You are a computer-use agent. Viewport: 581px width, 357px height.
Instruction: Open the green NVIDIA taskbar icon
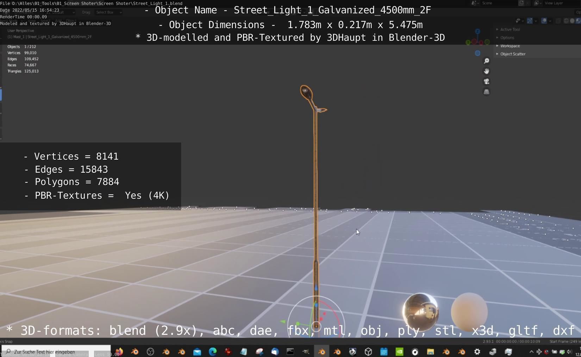coord(399,352)
